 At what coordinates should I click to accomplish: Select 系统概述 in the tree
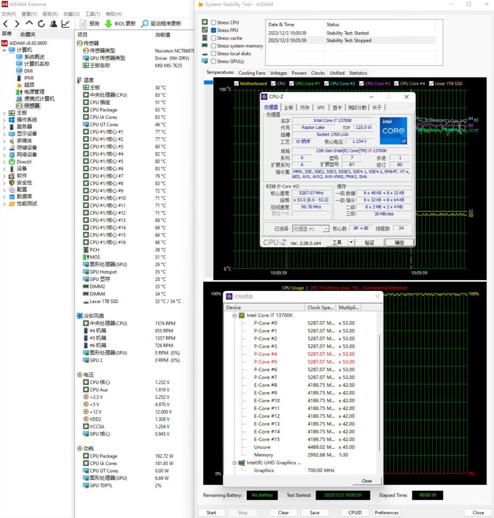point(34,57)
